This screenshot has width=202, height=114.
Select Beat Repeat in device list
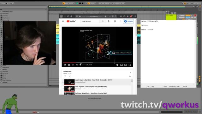click(x=6, y=18)
